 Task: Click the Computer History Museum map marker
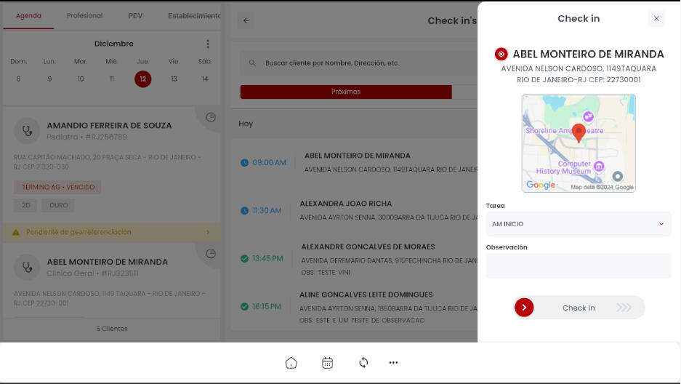[599, 166]
